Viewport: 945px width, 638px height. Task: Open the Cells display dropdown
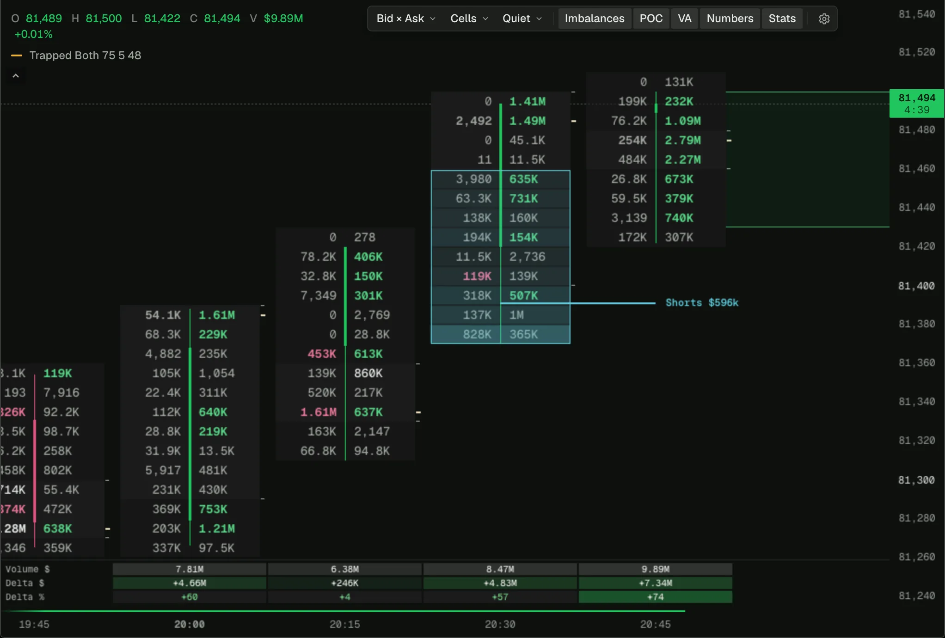(x=469, y=18)
